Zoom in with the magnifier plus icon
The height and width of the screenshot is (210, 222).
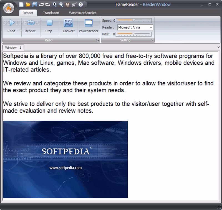point(54,4)
